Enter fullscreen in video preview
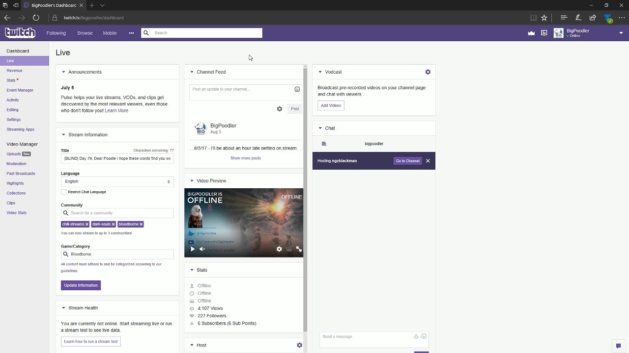The height and width of the screenshot is (353, 629). coord(298,249)
